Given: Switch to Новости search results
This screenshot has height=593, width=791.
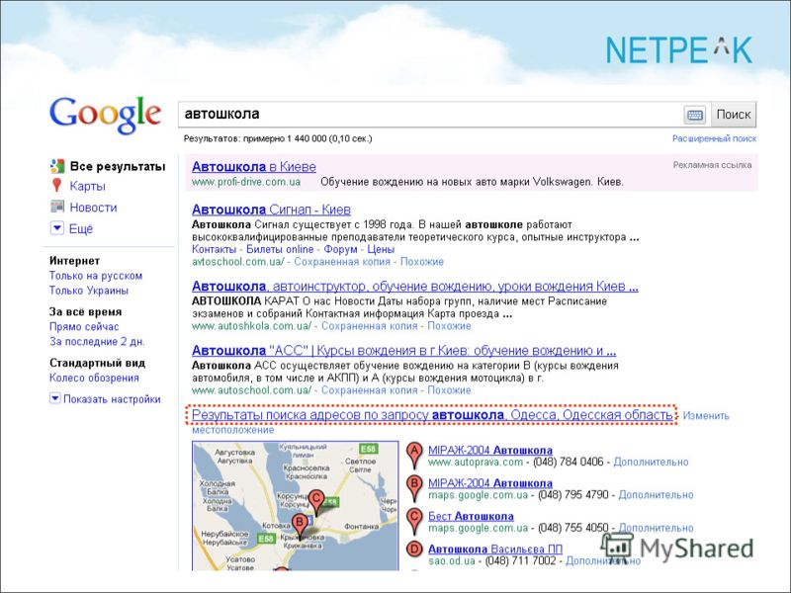Looking at the screenshot, I should tap(93, 208).
